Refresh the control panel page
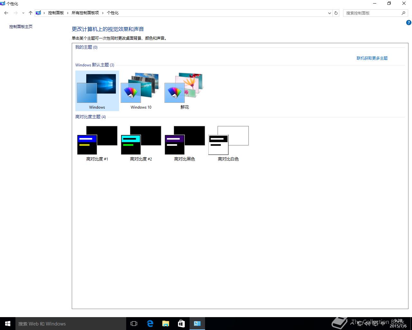The width and height of the screenshot is (412, 330). pos(336,13)
